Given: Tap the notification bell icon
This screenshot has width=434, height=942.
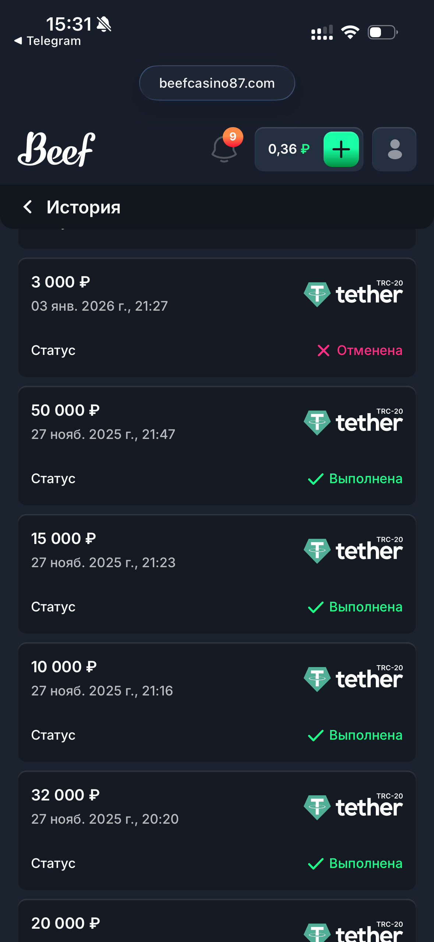Looking at the screenshot, I should 224,149.
